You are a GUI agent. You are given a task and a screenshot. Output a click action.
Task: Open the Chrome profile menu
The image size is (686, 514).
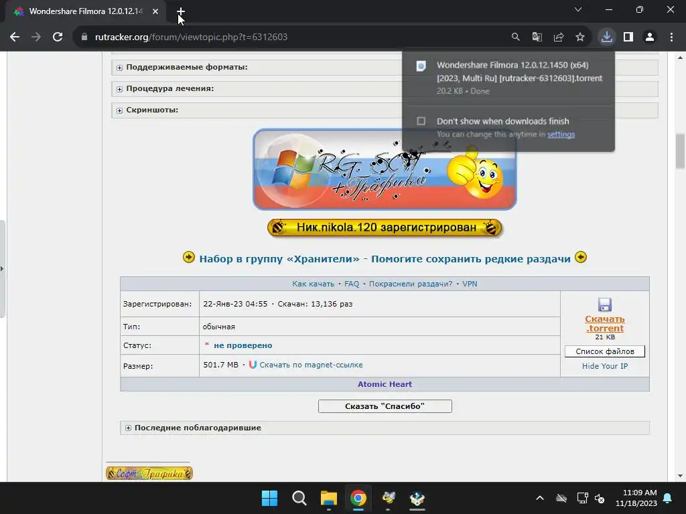click(x=650, y=37)
